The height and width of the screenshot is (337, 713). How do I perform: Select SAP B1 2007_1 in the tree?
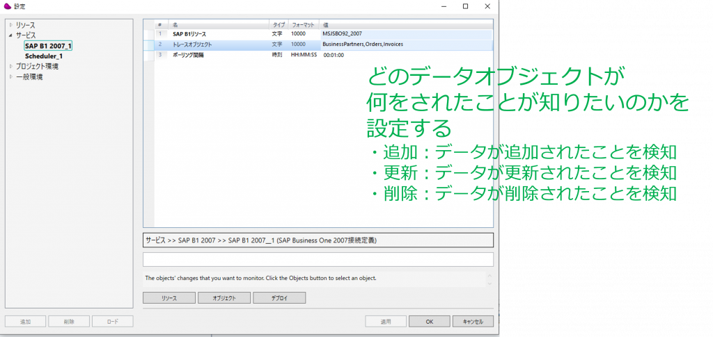(48, 45)
